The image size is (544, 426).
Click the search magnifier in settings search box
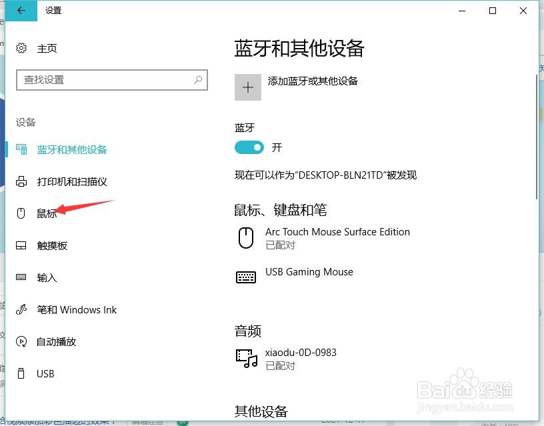coord(197,80)
